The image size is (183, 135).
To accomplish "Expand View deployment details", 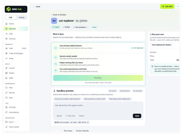I will pyautogui.click(x=162, y=45).
